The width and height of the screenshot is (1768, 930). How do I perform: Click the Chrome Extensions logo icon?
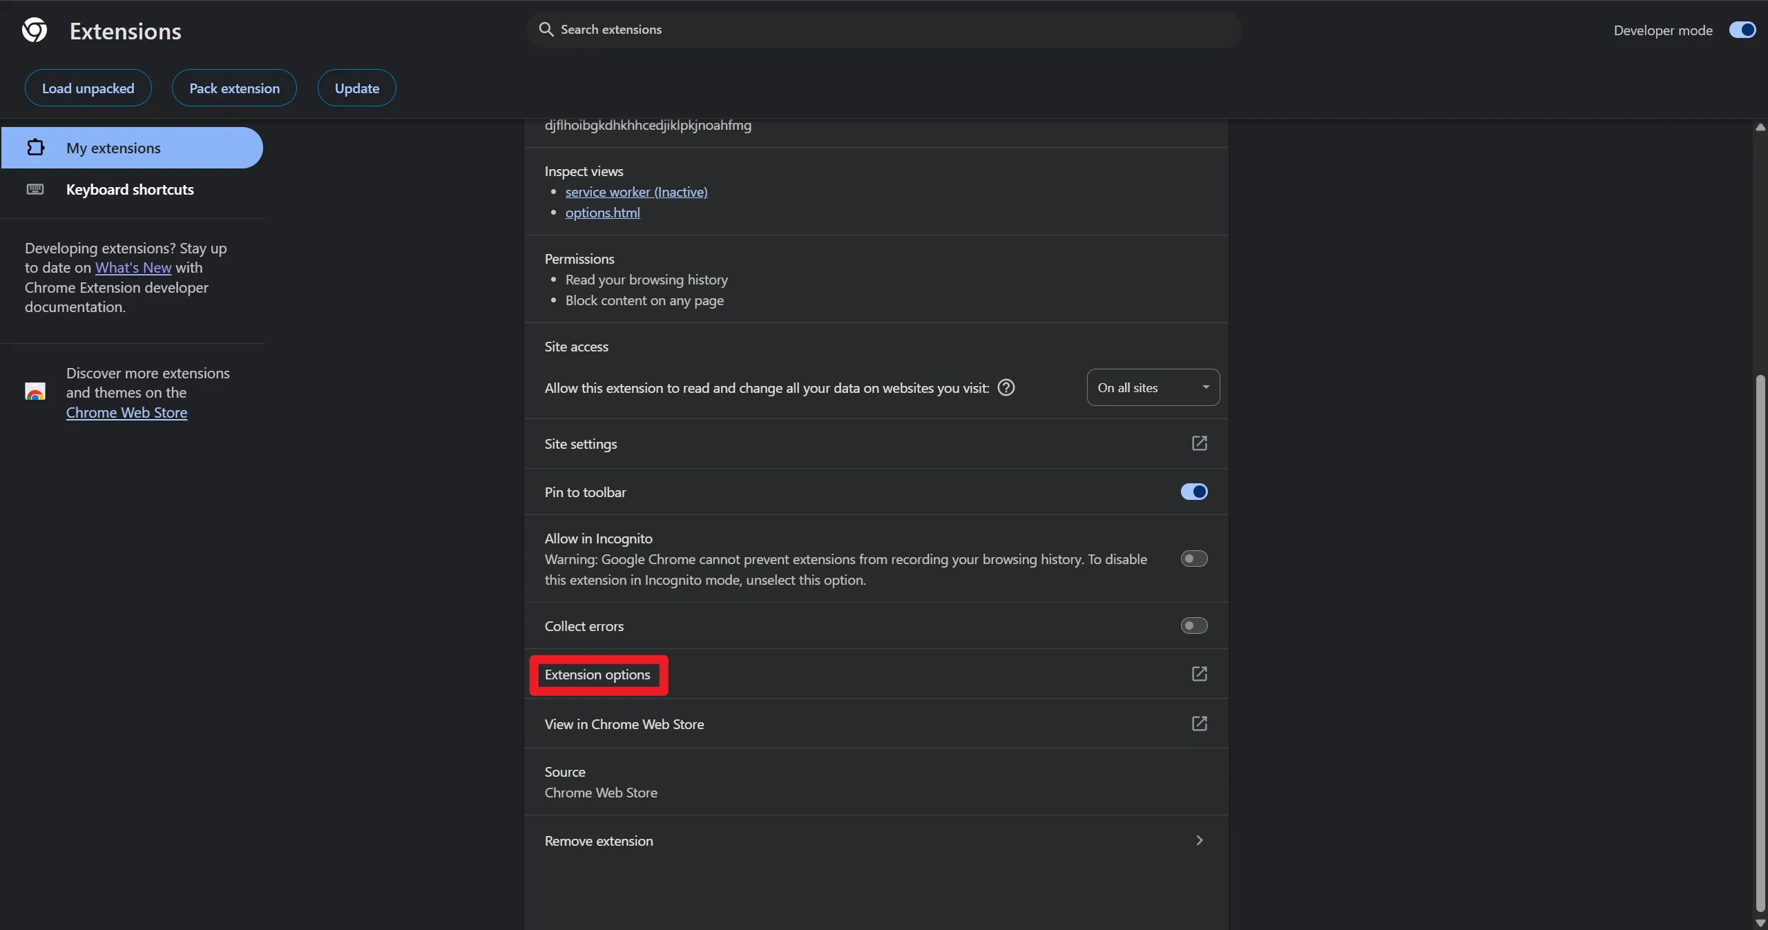[x=34, y=30]
